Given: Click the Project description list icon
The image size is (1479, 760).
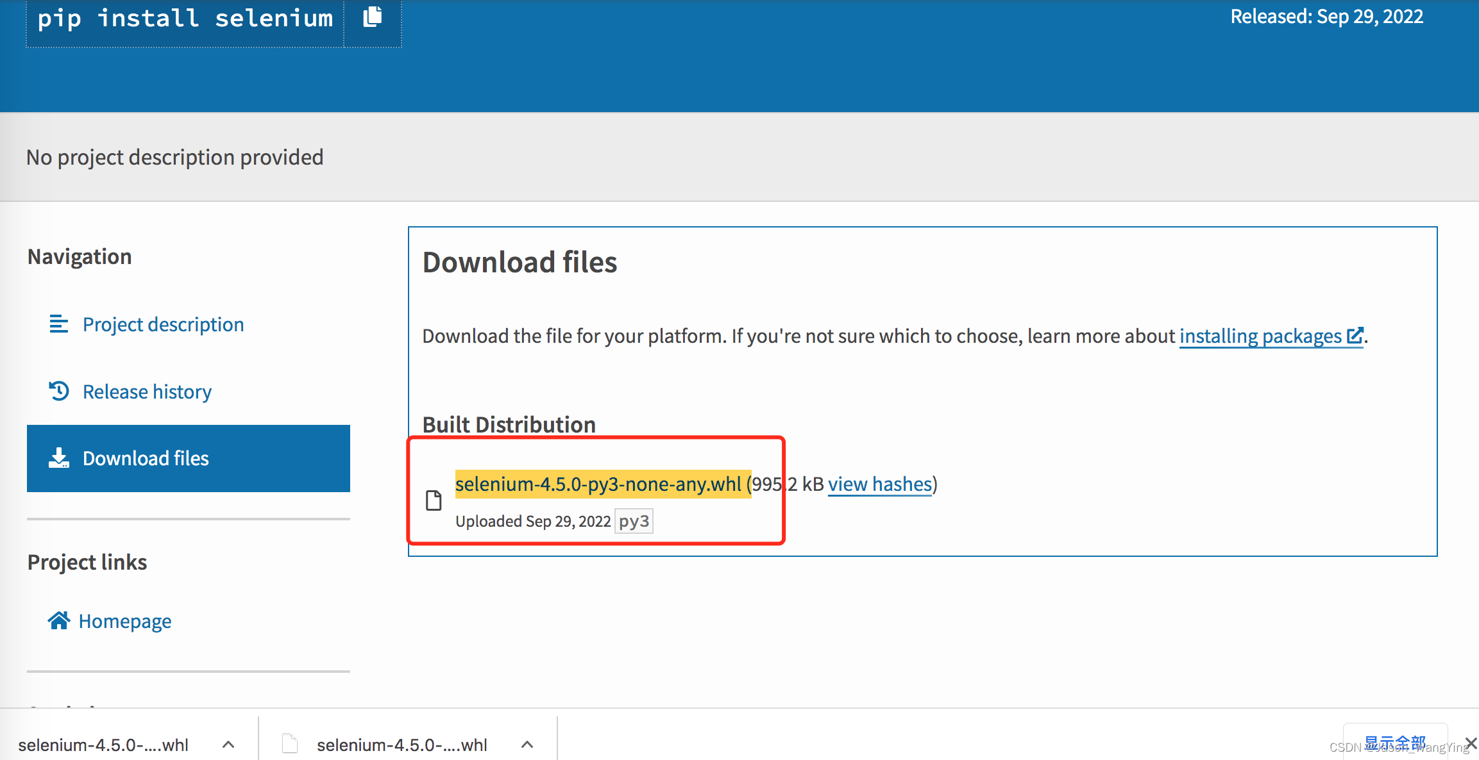Looking at the screenshot, I should point(58,324).
